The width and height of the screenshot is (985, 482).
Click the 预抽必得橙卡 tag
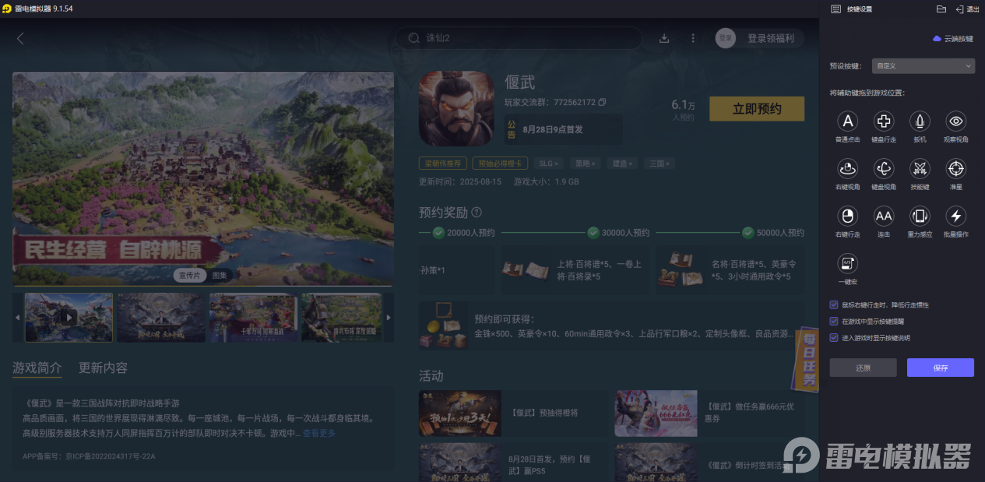pos(500,164)
